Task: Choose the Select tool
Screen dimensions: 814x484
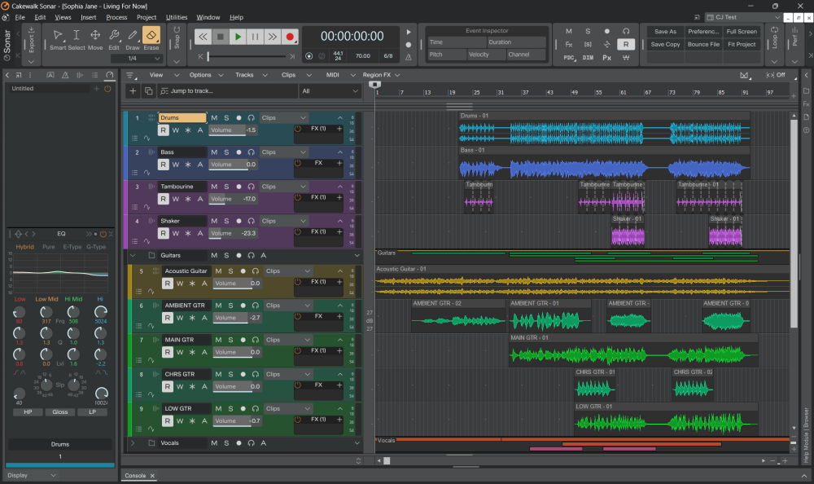Action: coord(77,38)
